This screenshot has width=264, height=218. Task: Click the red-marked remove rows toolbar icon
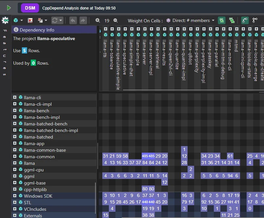pyautogui.click(x=30, y=20)
